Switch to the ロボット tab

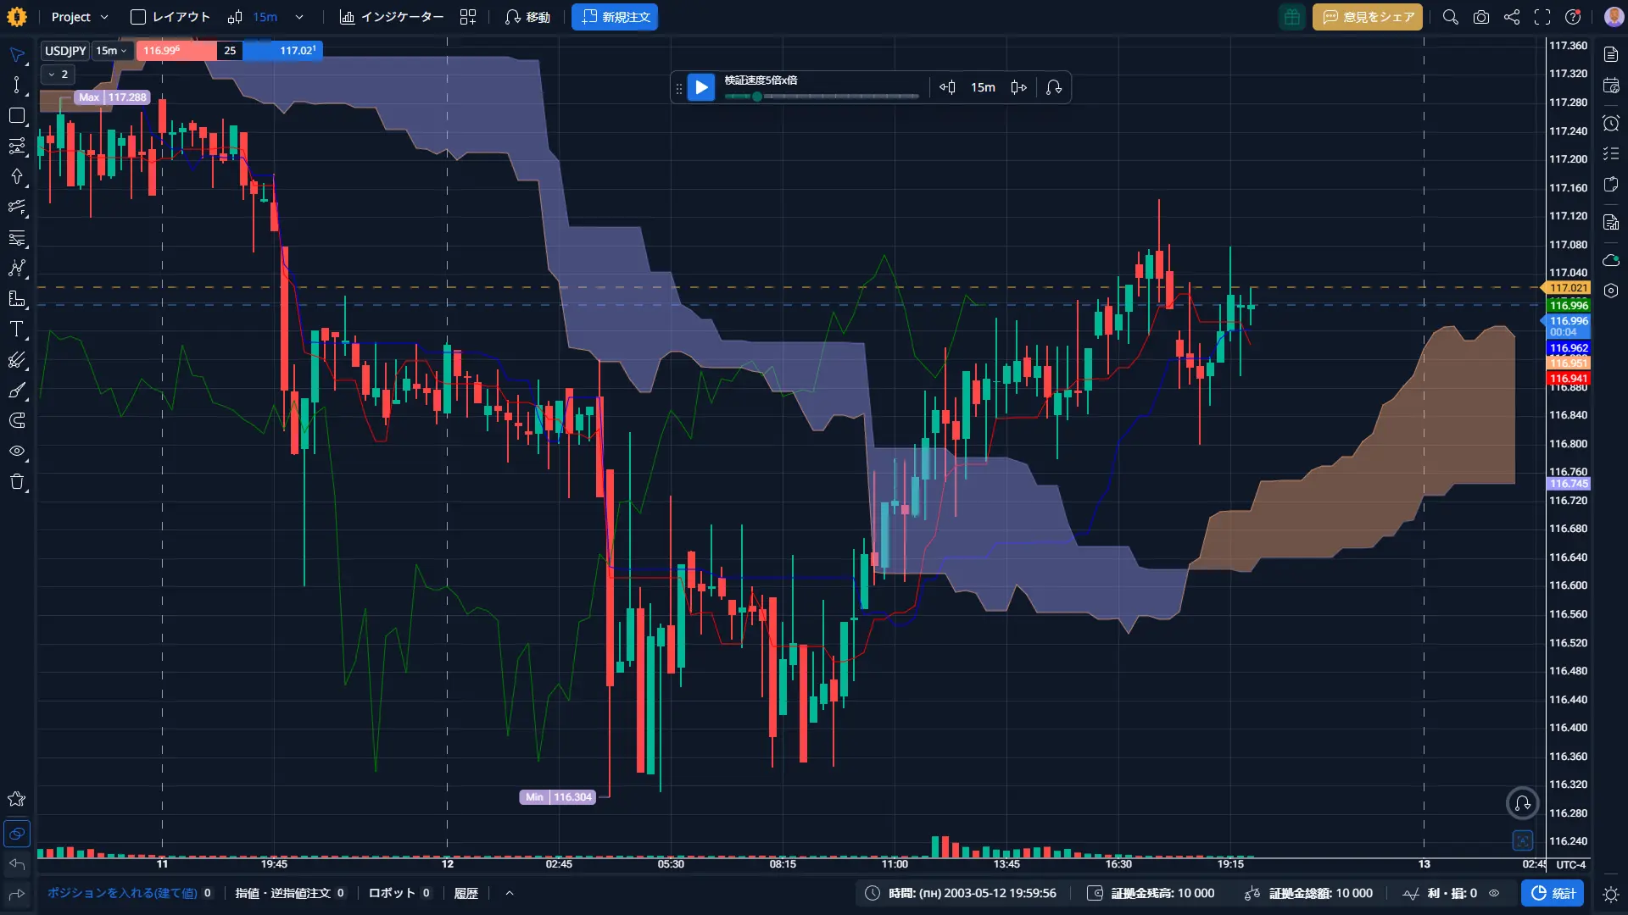pyautogui.click(x=392, y=893)
